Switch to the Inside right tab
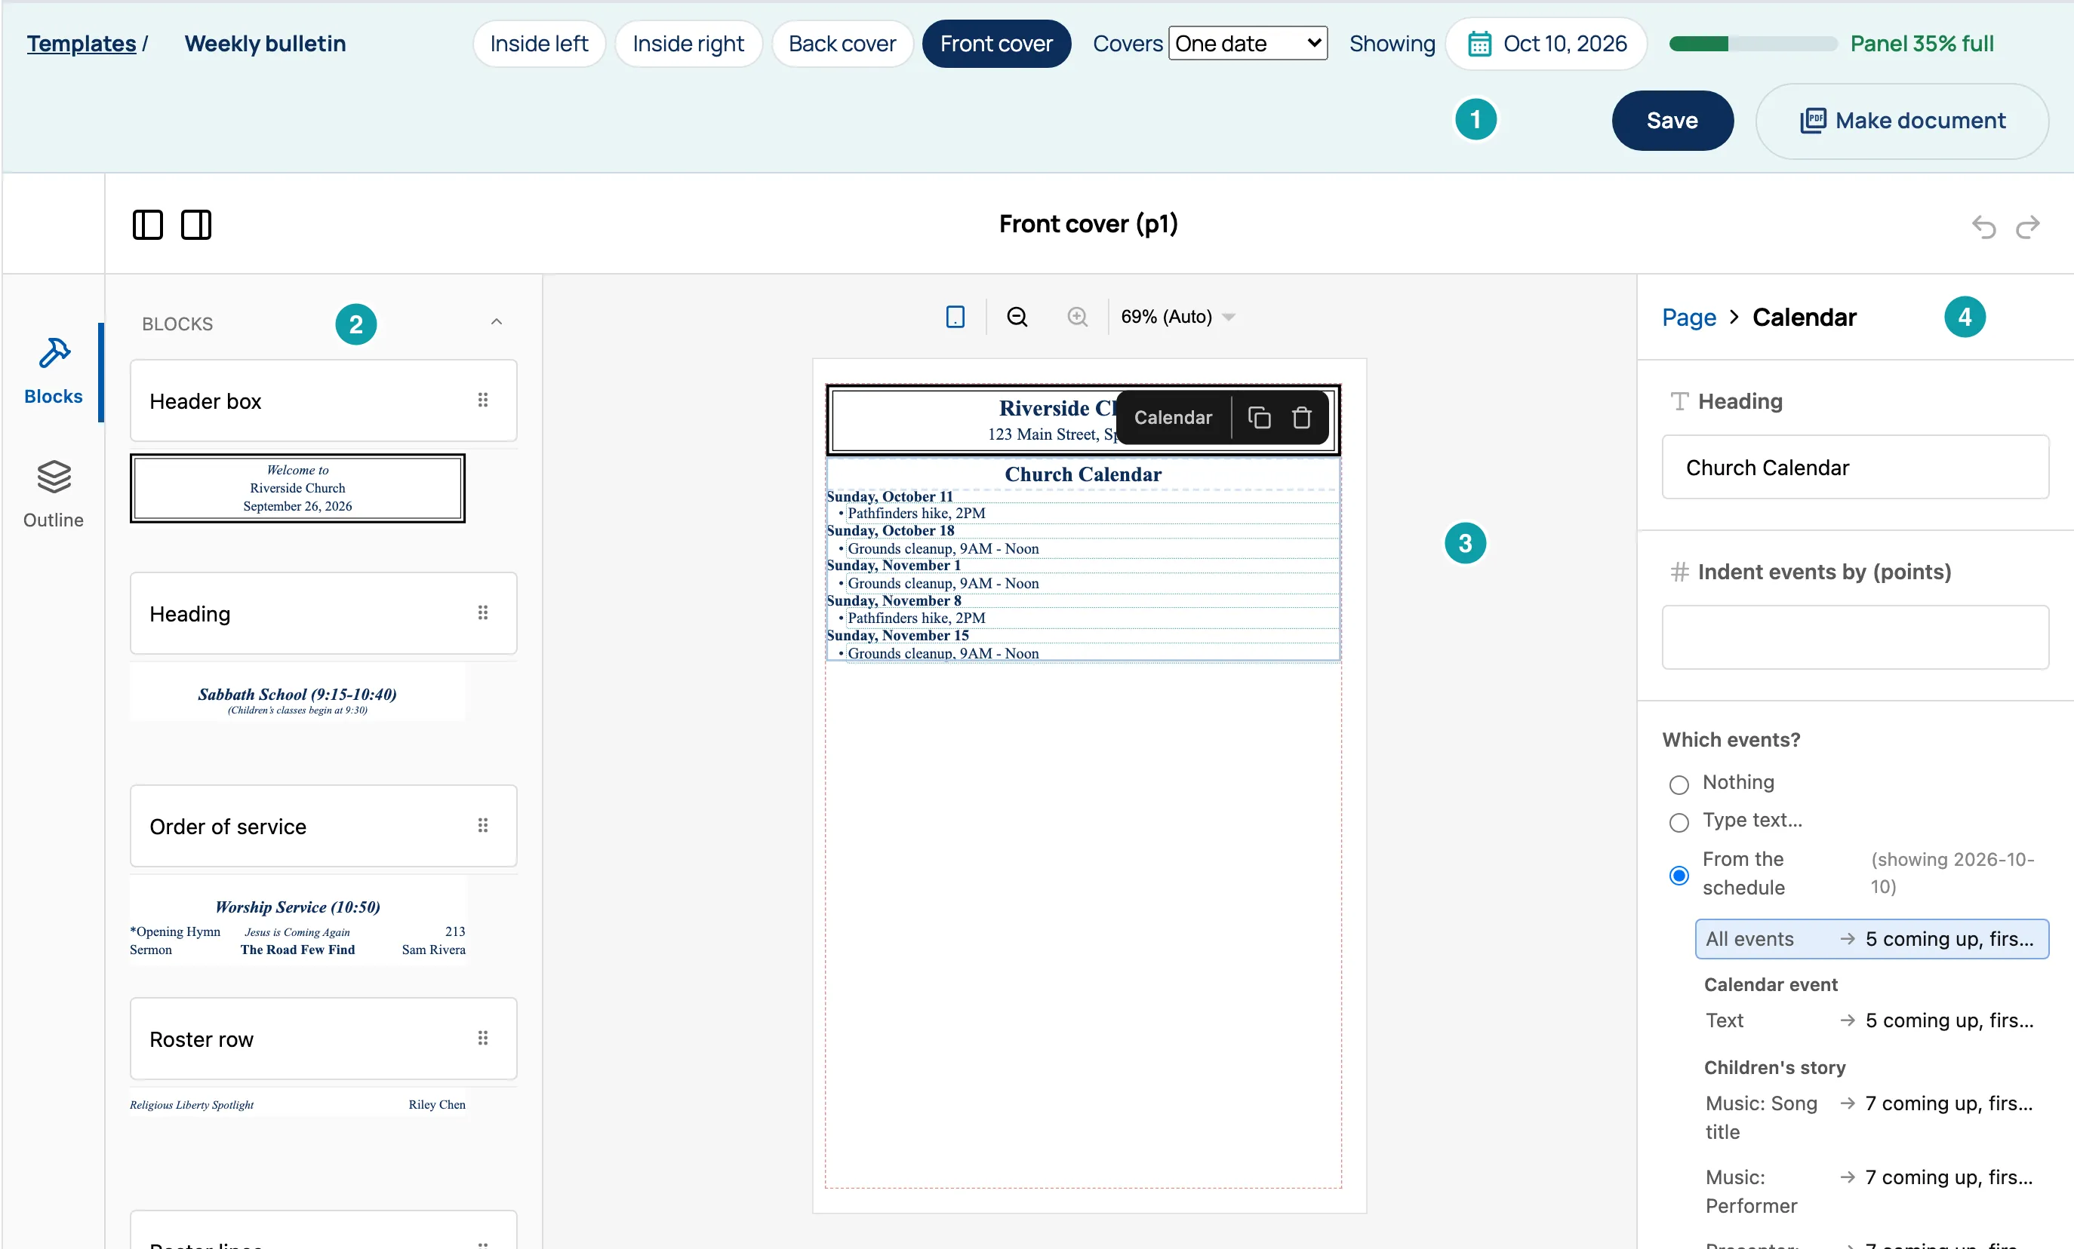 coord(688,44)
